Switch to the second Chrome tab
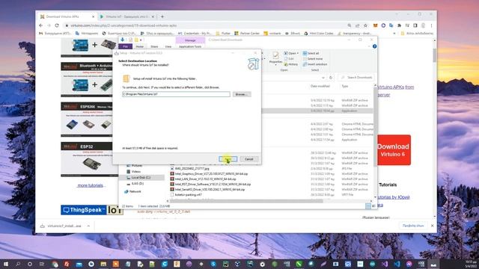The image size is (479, 269). 128,16
